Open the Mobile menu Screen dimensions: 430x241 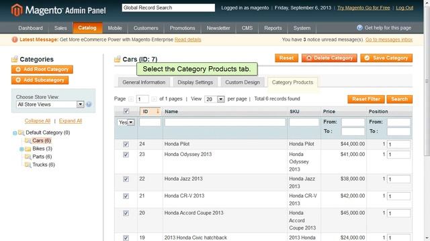(x=115, y=28)
